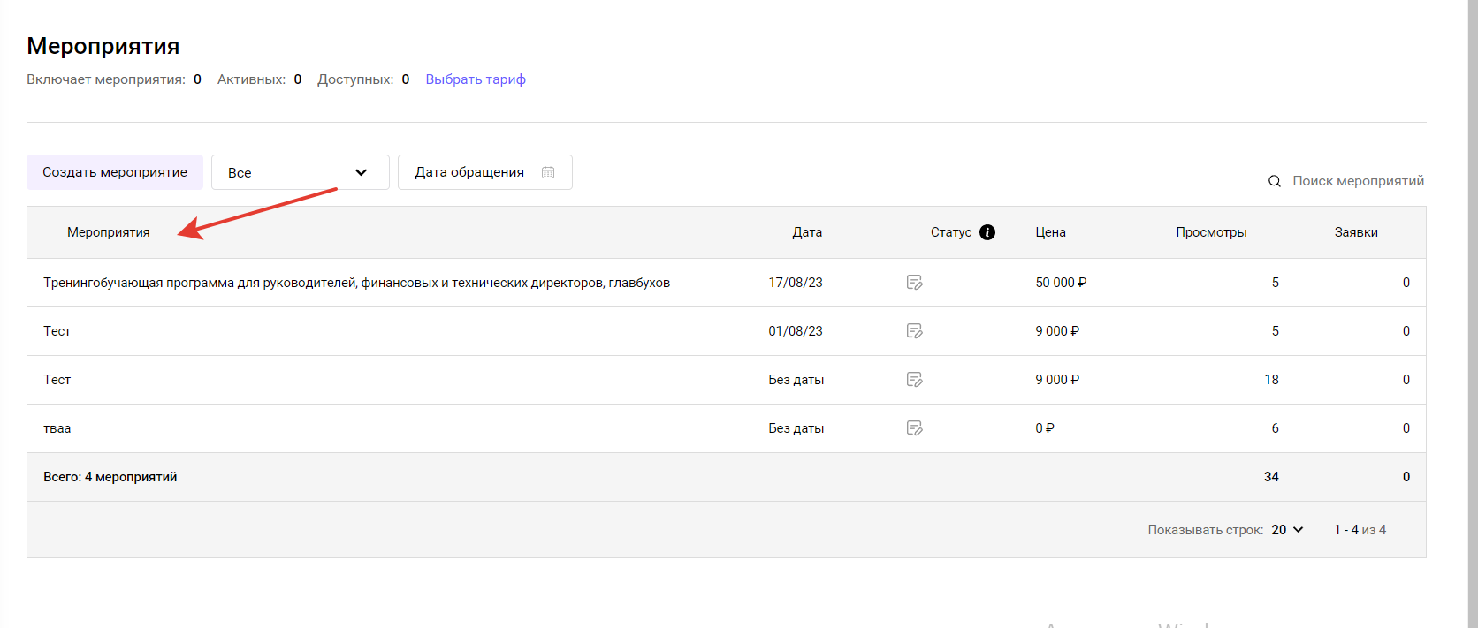Click the calendar icon in Дата обращения
The height and width of the screenshot is (628, 1478).
pyautogui.click(x=548, y=172)
